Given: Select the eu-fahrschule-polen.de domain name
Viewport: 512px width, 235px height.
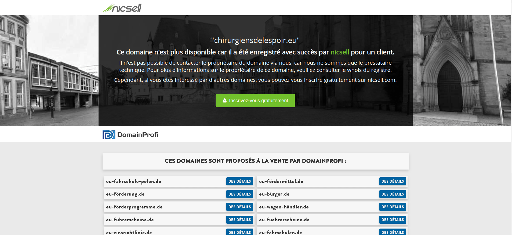Looking at the screenshot, I should point(134,181).
